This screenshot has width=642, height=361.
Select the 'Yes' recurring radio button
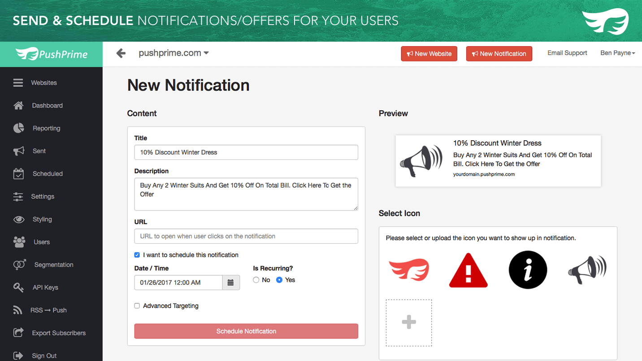(279, 280)
